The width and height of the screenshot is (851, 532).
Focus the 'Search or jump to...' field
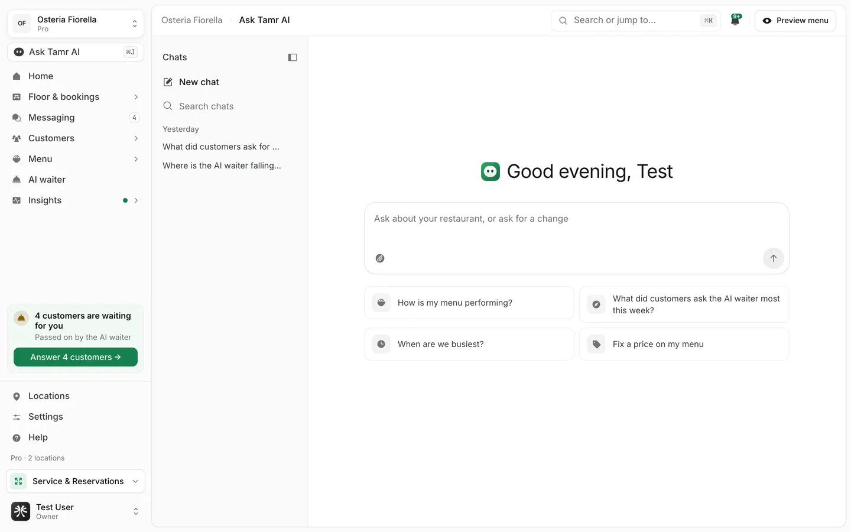tap(636, 20)
